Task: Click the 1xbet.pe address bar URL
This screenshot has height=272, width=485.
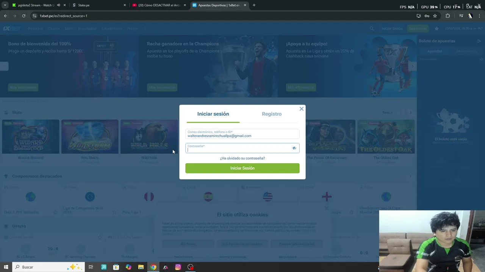Action: [63, 16]
